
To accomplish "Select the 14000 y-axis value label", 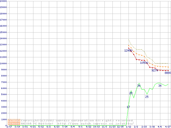I will pos(3,38).
